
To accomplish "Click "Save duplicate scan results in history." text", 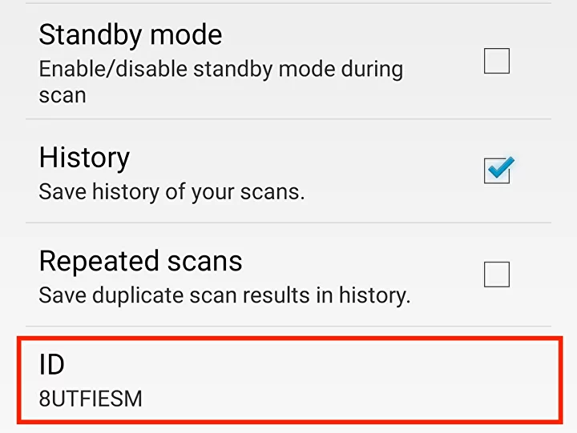I will pos(224,295).
